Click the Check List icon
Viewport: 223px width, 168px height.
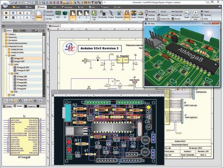(x=94, y=14)
